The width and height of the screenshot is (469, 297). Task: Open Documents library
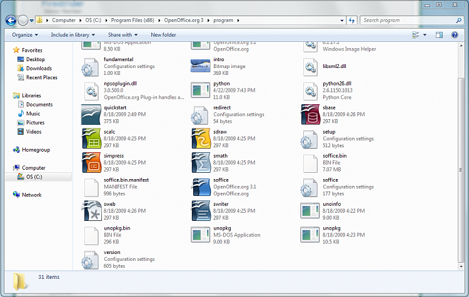[x=39, y=104]
